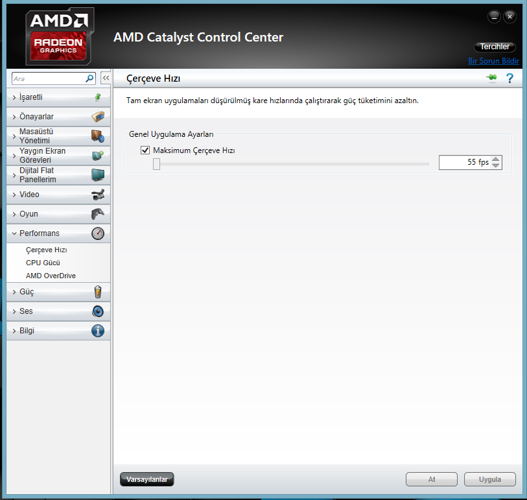The image size is (527, 500).
Task: Close the Catalyst Control Center window
Action: [x=509, y=16]
